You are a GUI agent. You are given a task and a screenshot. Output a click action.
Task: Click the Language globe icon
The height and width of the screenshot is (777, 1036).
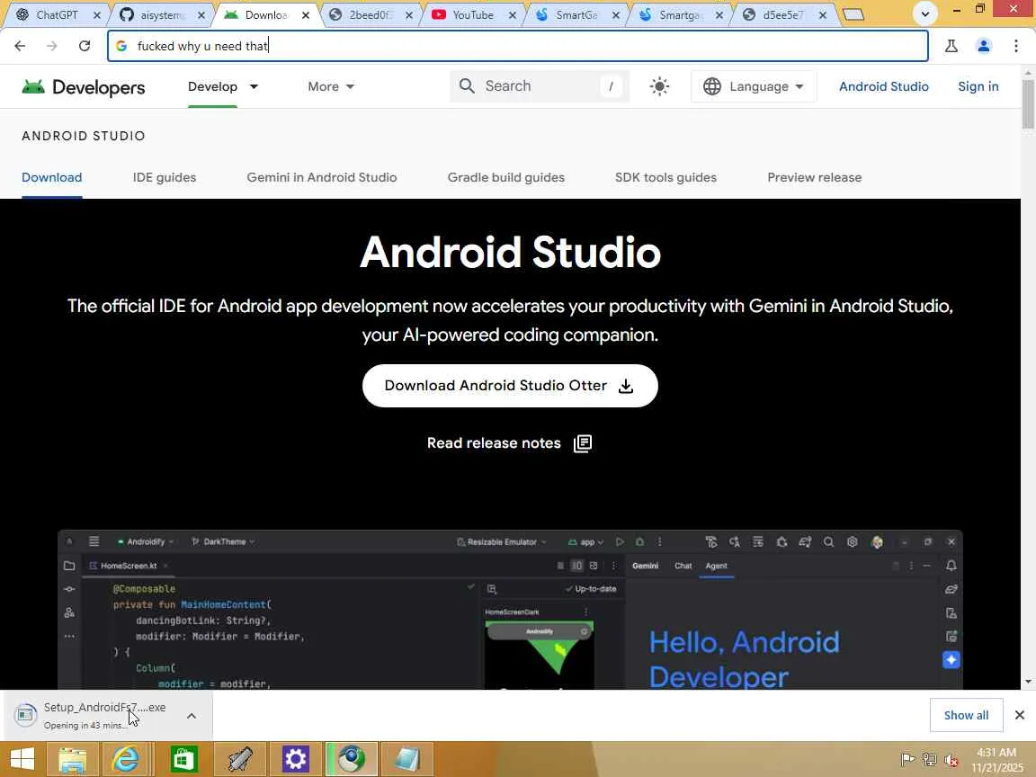711,86
